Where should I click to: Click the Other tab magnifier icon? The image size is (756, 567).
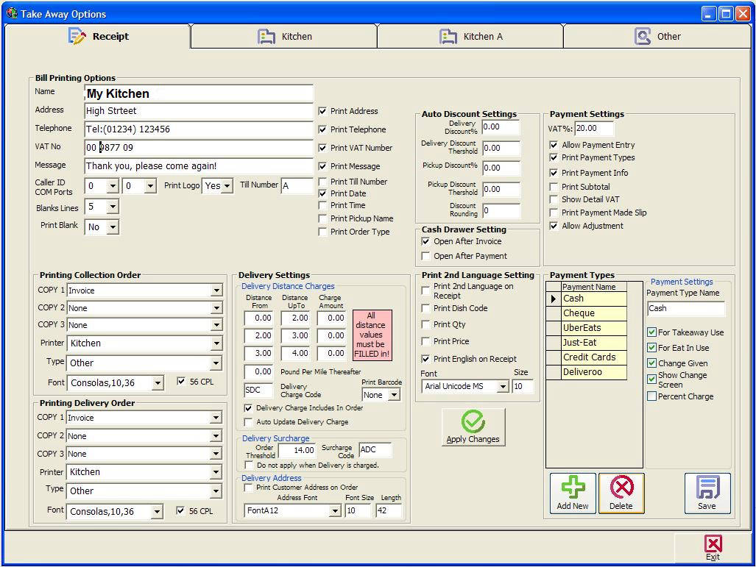pos(643,36)
